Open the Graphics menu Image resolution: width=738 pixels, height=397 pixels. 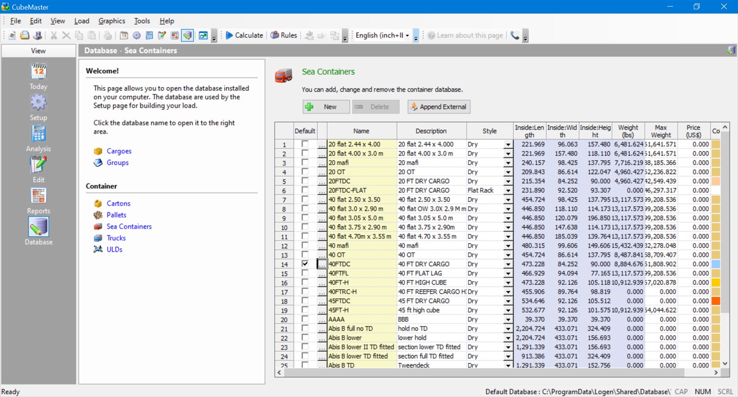[x=112, y=21]
